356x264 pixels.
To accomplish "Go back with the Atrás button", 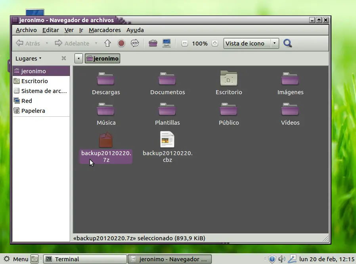I will [x=28, y=43].
